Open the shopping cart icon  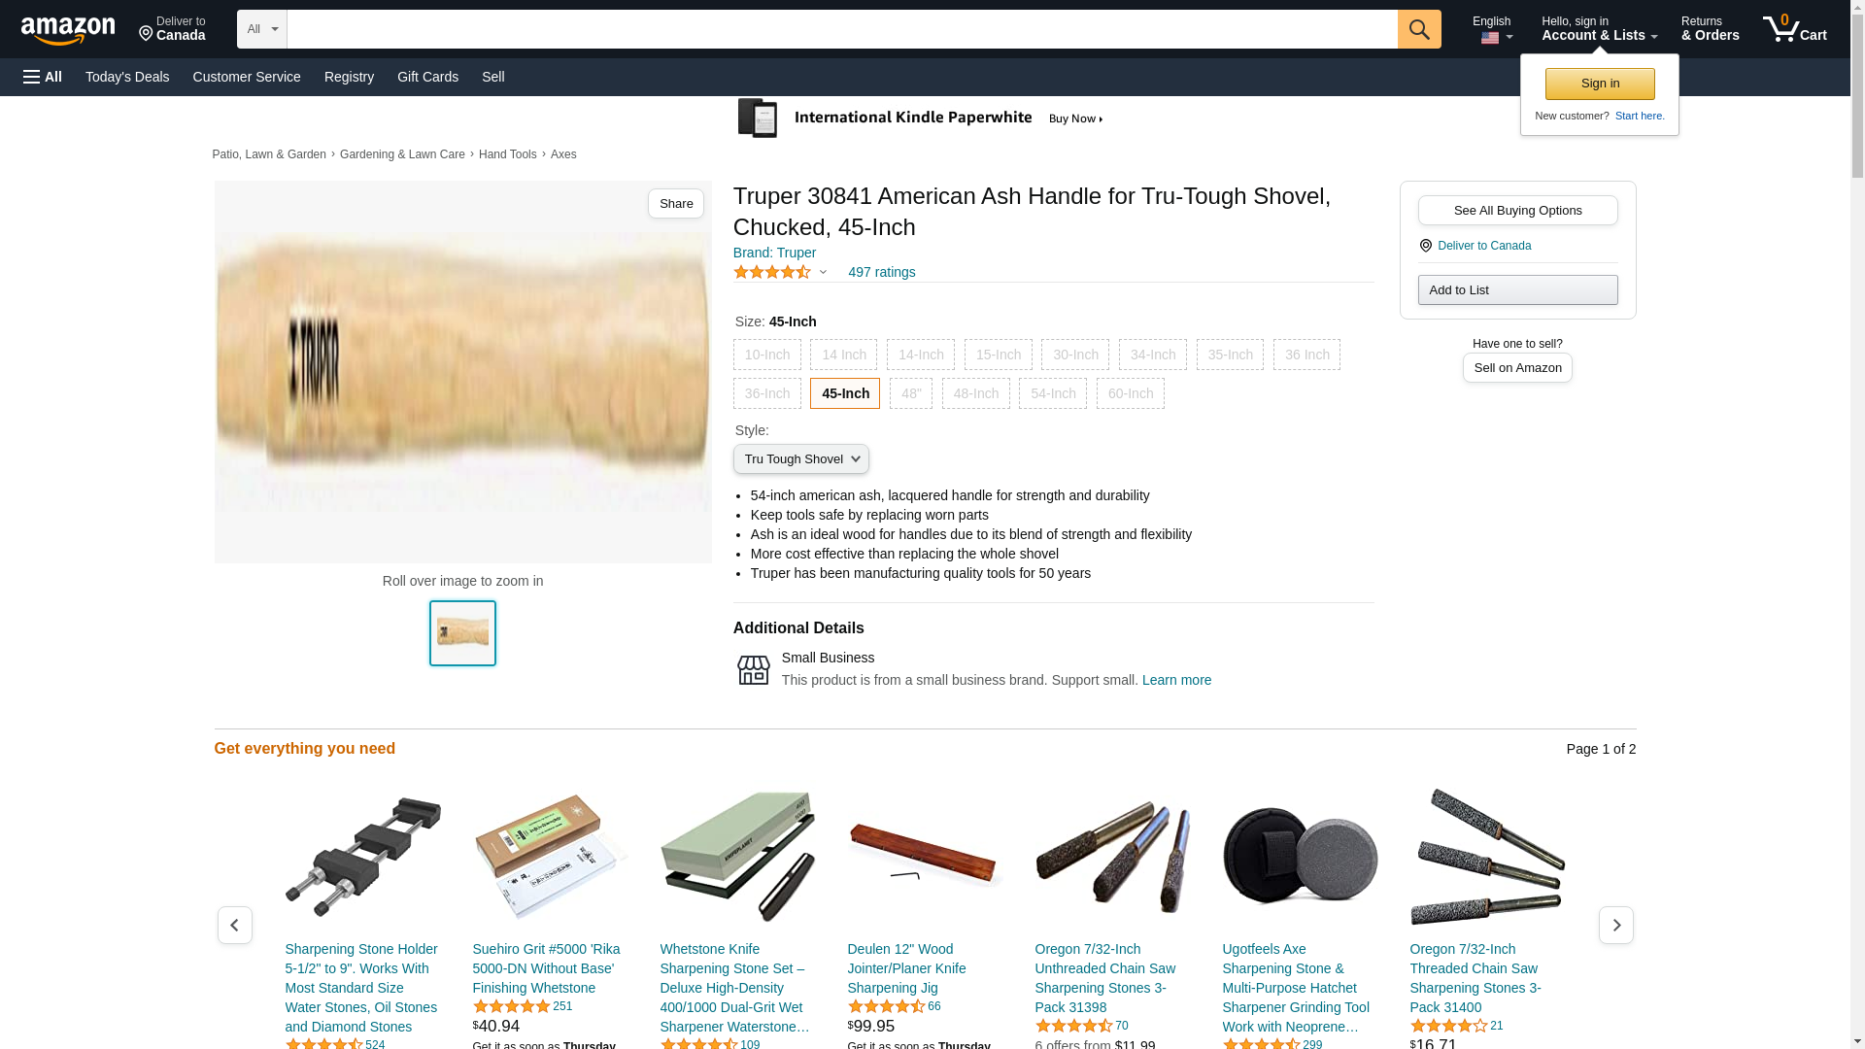click(x=1795, y=28)
